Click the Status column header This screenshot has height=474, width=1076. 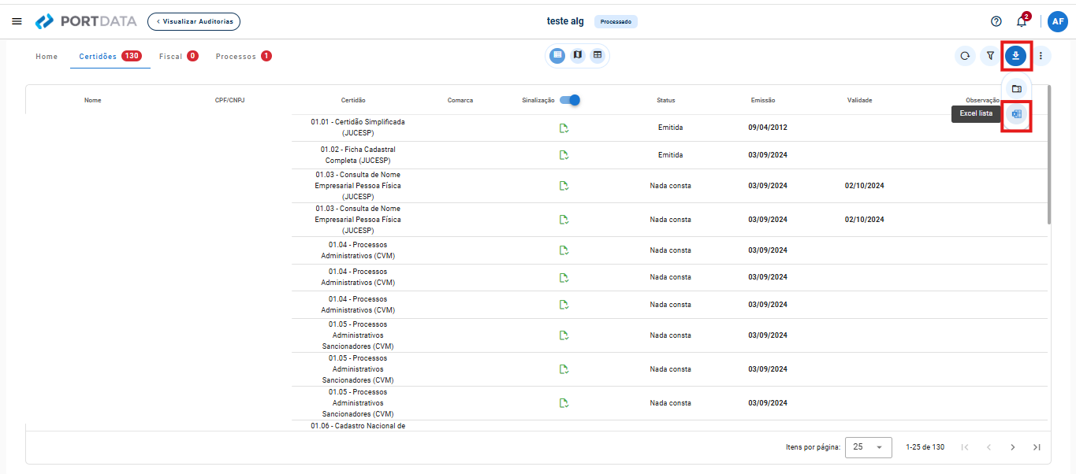666,100
